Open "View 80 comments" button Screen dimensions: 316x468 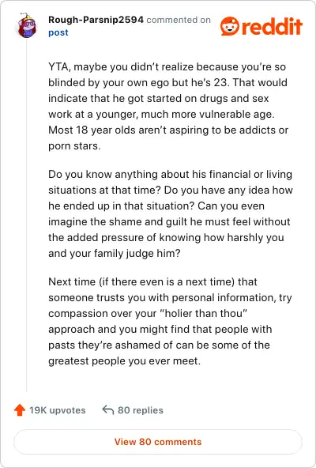pos(158,442)
